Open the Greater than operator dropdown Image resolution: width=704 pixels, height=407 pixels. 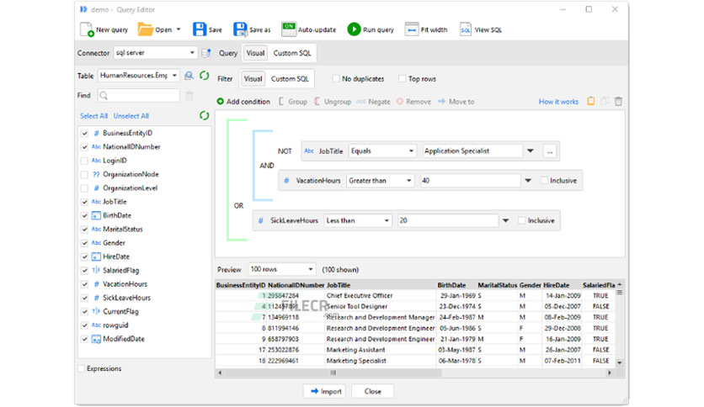click(x=381, y=181)
